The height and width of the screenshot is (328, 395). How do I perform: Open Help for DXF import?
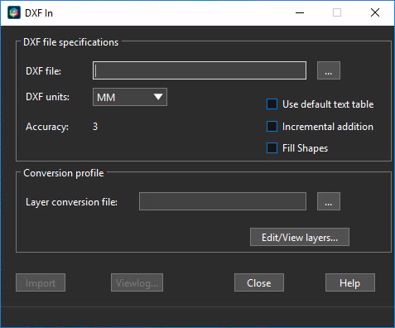(350, 282)
